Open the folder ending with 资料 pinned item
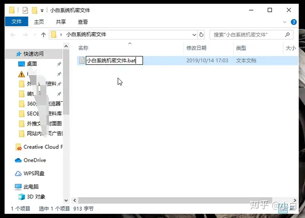305x218 pixels. tap(41, 84)
